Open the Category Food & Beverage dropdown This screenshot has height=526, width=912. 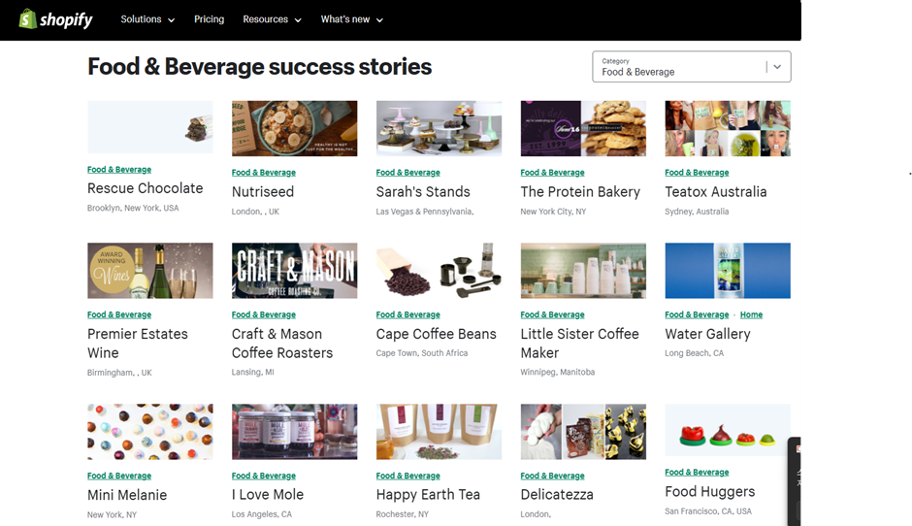[691, 67]
